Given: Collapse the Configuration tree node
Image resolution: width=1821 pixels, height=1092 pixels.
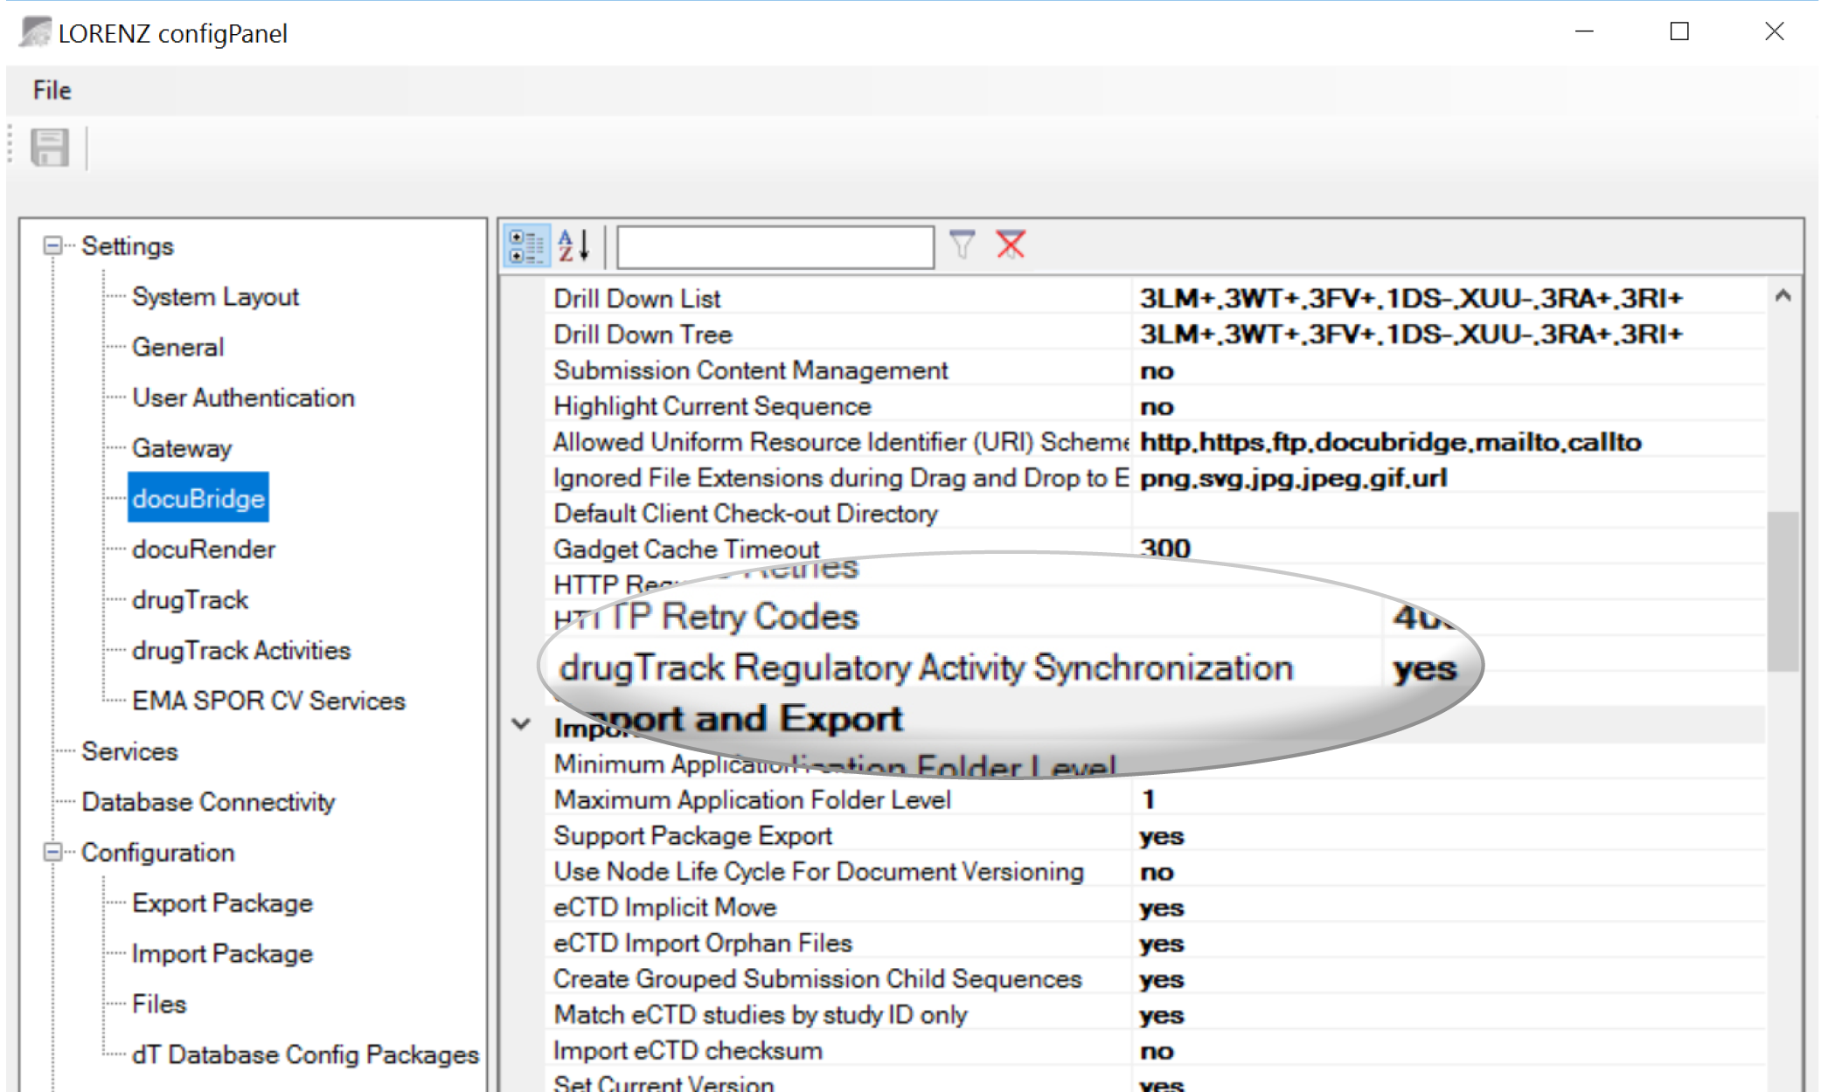Looking at the screenshot, I should 53,852.
